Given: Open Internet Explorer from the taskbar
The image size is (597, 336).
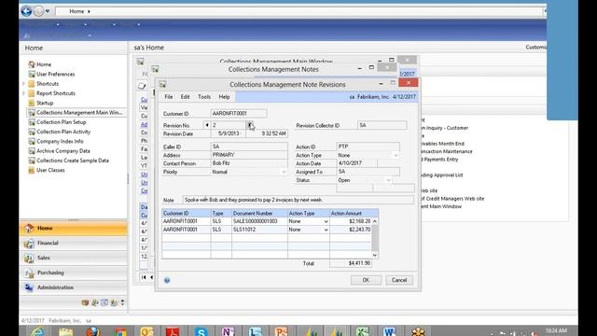Looking at the screenshot, I should (x=37, y=331).
